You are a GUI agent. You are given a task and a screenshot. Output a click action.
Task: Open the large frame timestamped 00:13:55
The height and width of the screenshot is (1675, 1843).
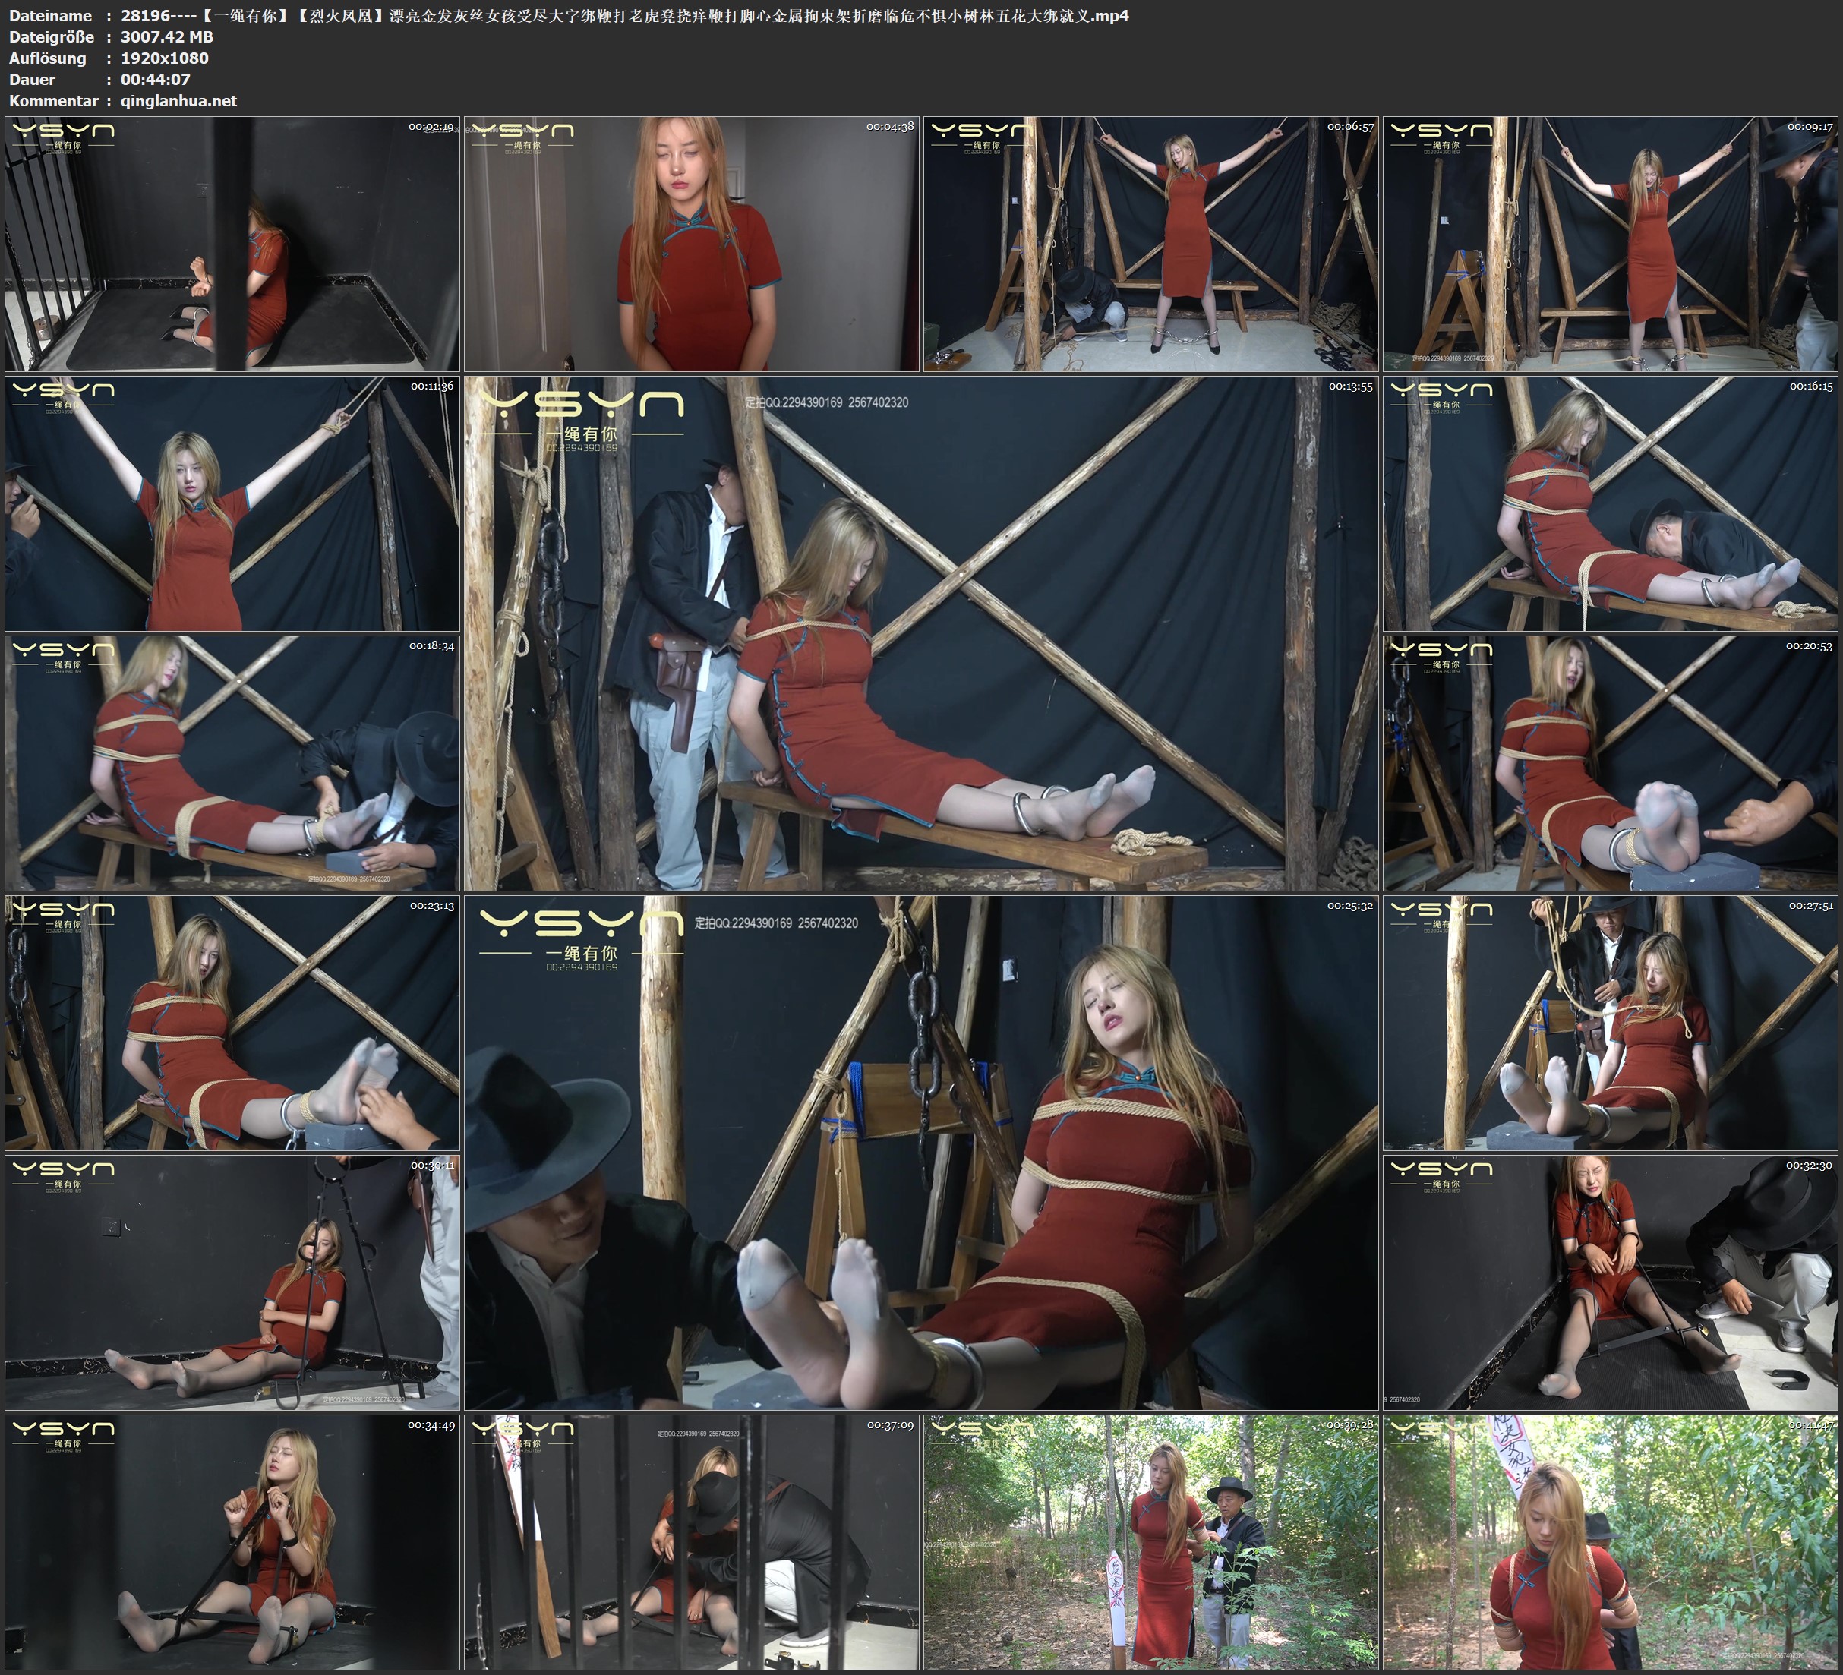click(x=920, y=632)
